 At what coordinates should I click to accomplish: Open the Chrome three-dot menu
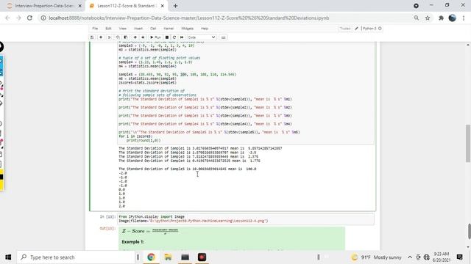(464, 18)
